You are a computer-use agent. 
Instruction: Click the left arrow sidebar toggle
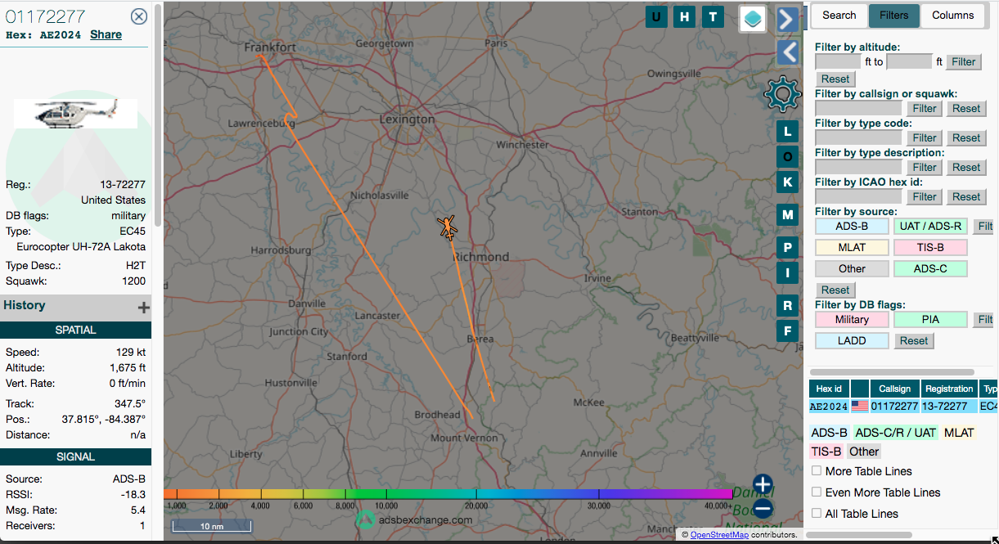(787, 52)
